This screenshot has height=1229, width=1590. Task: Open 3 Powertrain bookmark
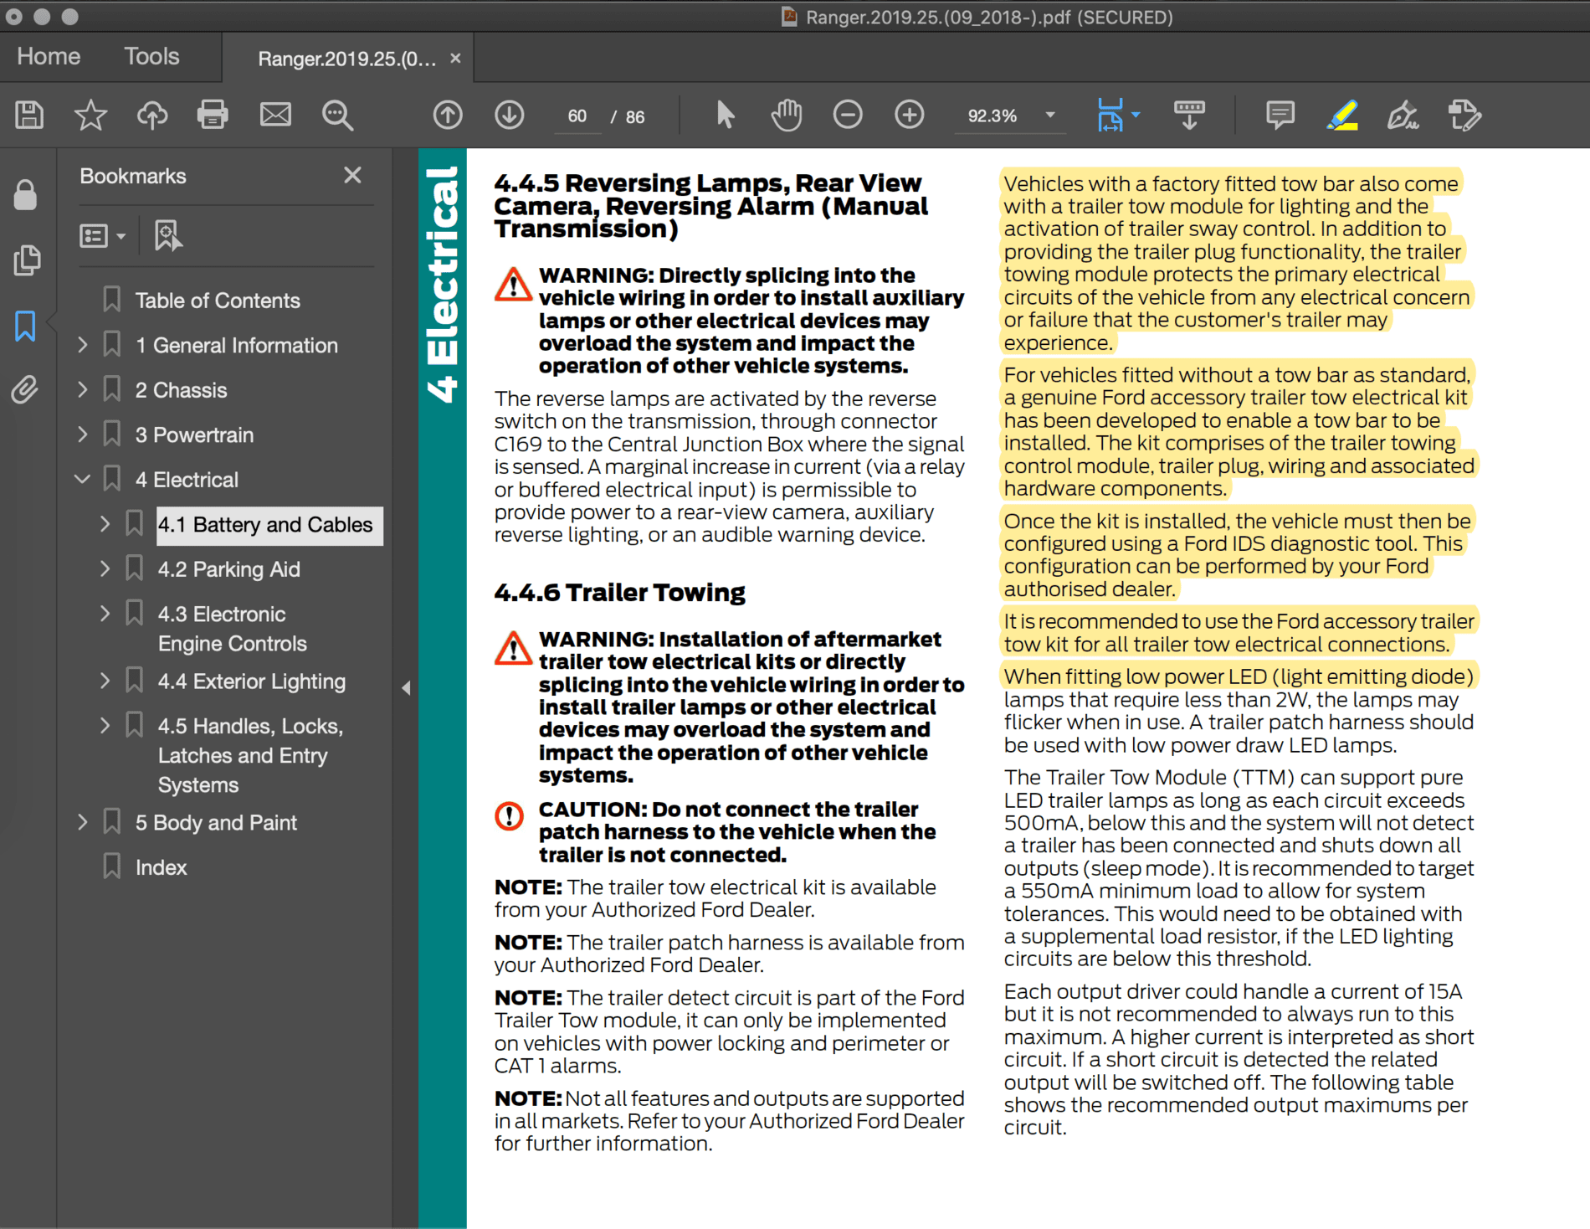click(194, 435)
